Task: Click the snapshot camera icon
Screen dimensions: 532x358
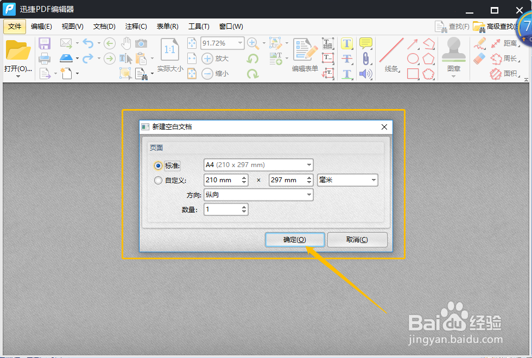Action: pos(141,43)
